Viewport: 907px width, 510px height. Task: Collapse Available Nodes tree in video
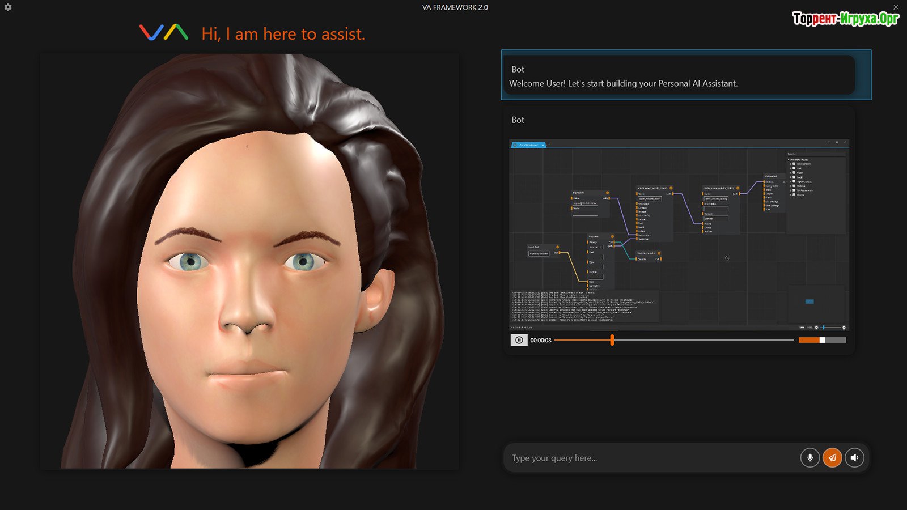(x=789, y=160)
